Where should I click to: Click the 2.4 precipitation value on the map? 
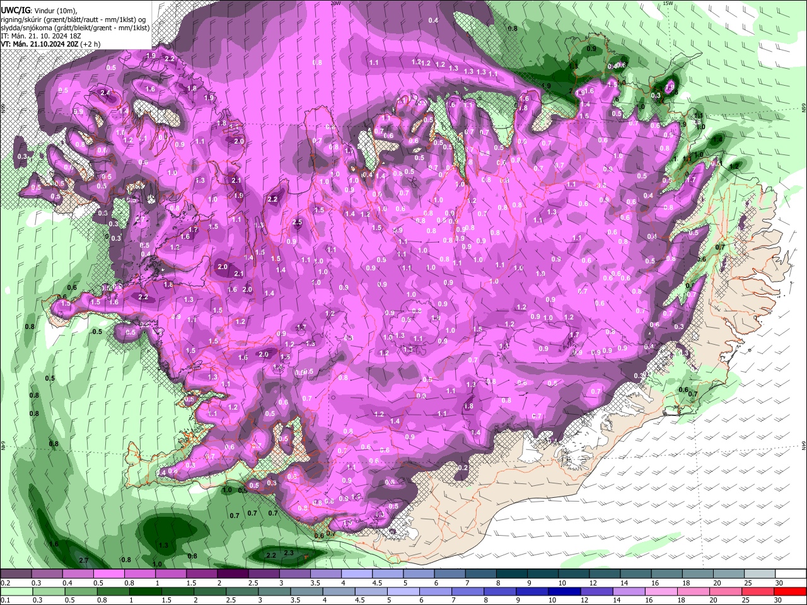click(x=105, y=93)
